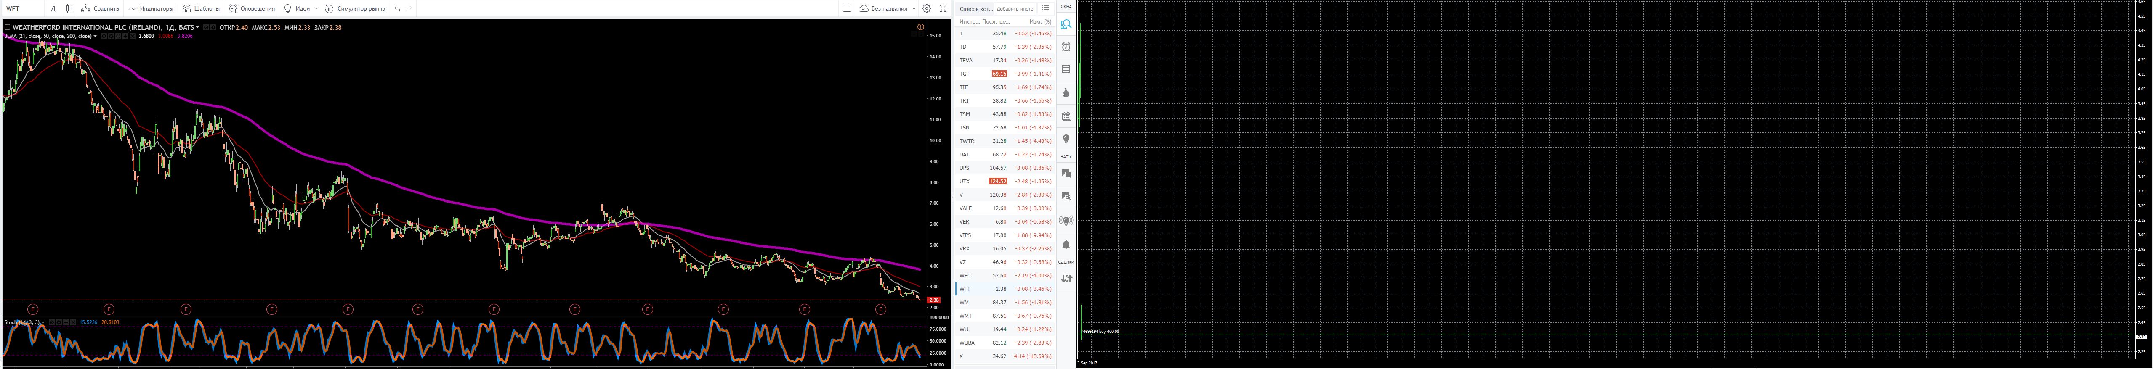
Task: Open the news sidebar icon
Action: click(1066, 69)
